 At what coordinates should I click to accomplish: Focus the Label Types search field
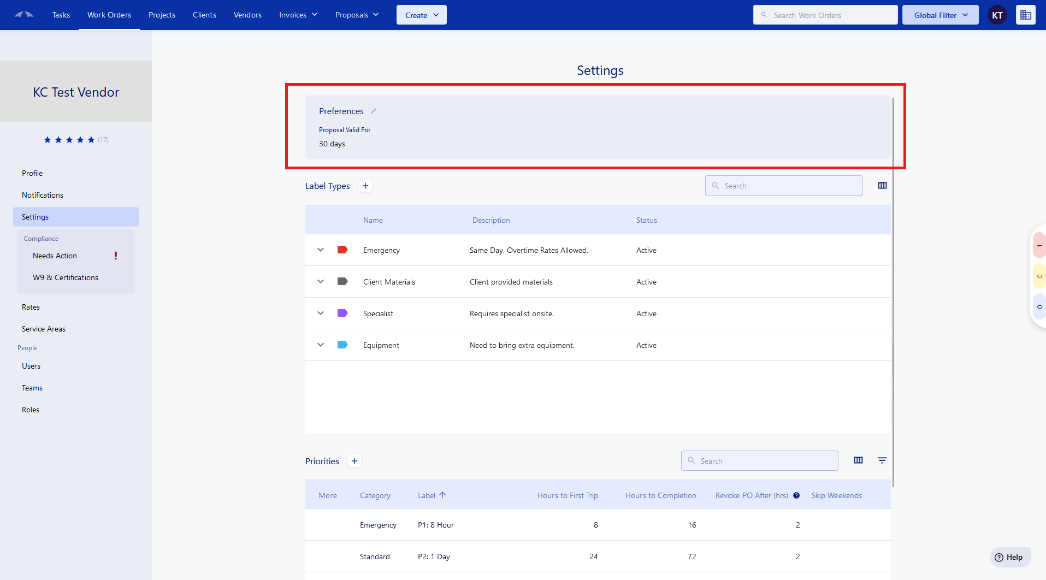pos(784,186)
